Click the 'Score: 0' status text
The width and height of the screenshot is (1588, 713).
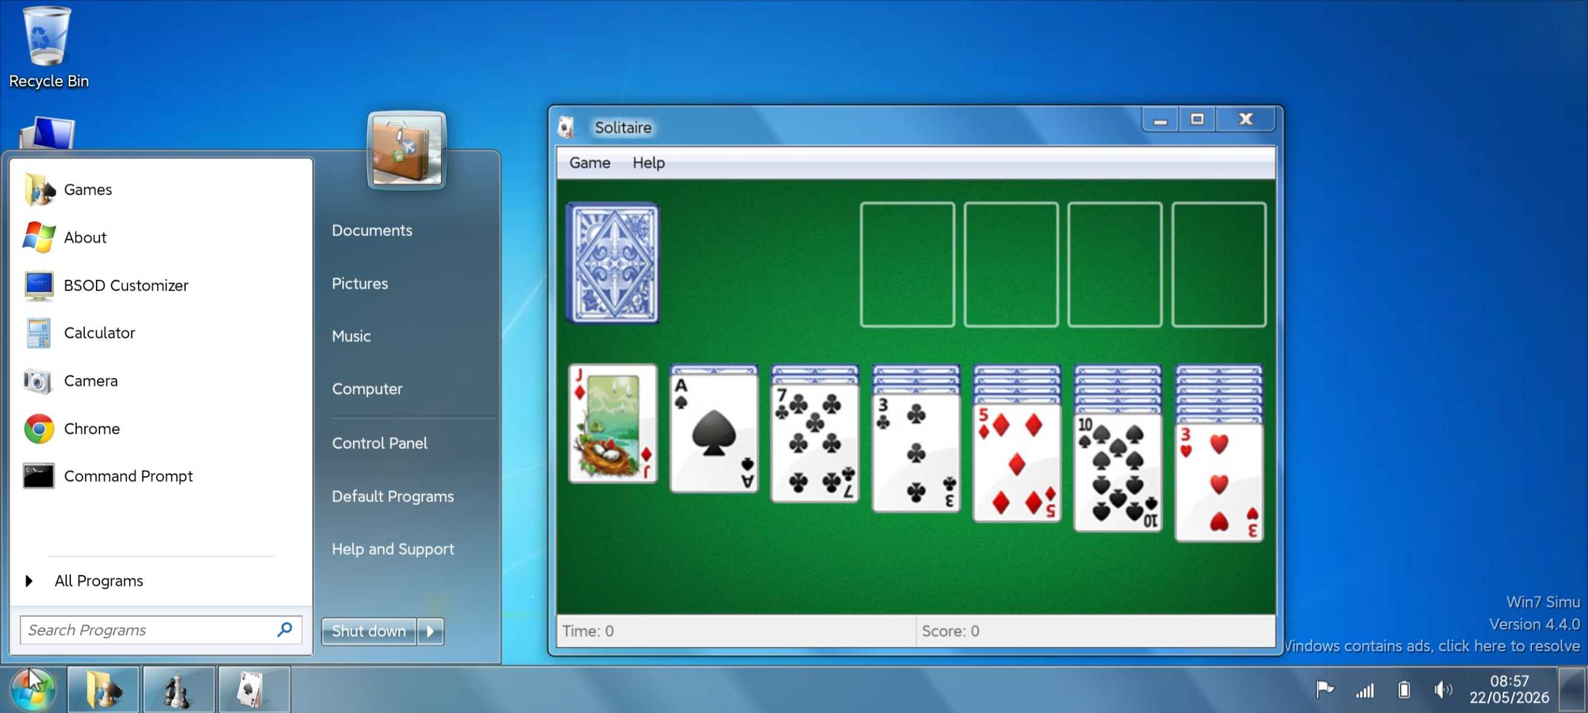click(950, 631)
